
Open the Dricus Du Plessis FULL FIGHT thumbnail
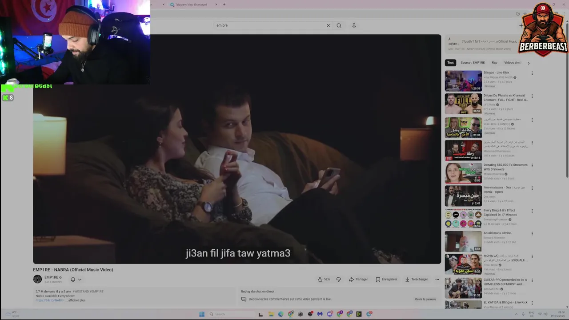point(463,104)
